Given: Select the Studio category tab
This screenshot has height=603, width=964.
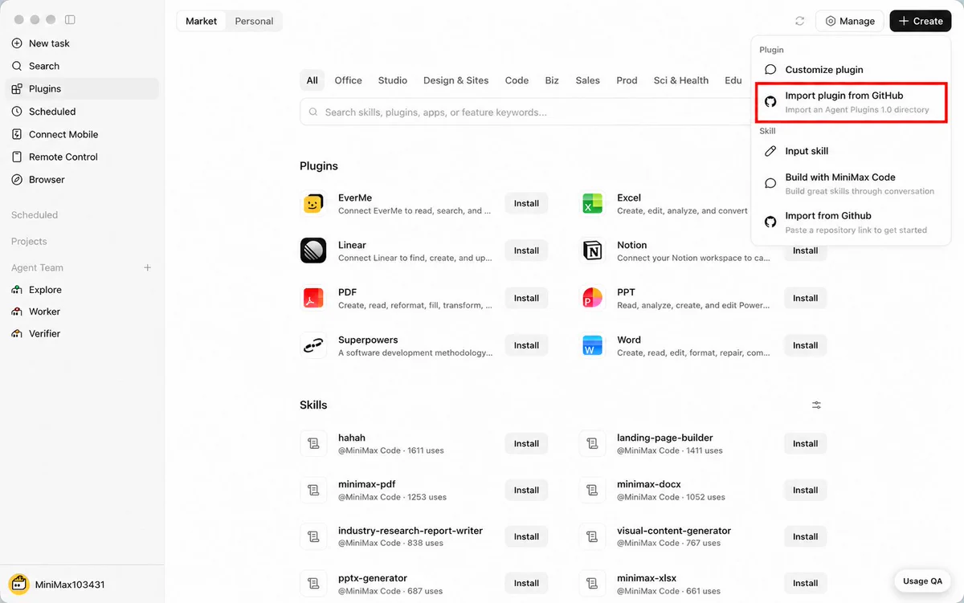Looking at the screenshot, I should point(393,80).
